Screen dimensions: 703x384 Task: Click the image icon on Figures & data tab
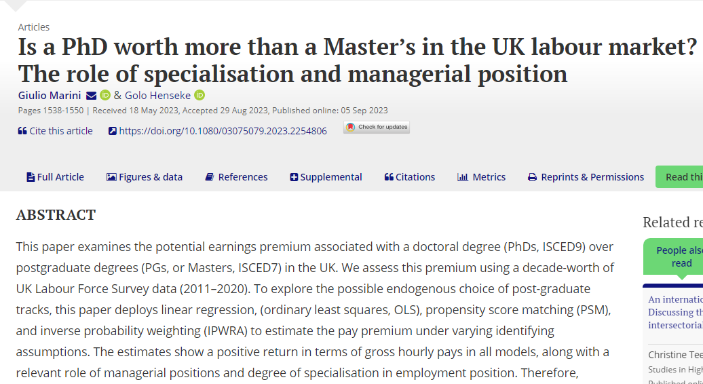click(111, 177)
